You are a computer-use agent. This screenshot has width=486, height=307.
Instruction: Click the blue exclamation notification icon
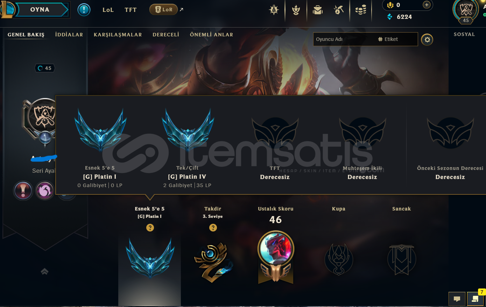point(84,9)
